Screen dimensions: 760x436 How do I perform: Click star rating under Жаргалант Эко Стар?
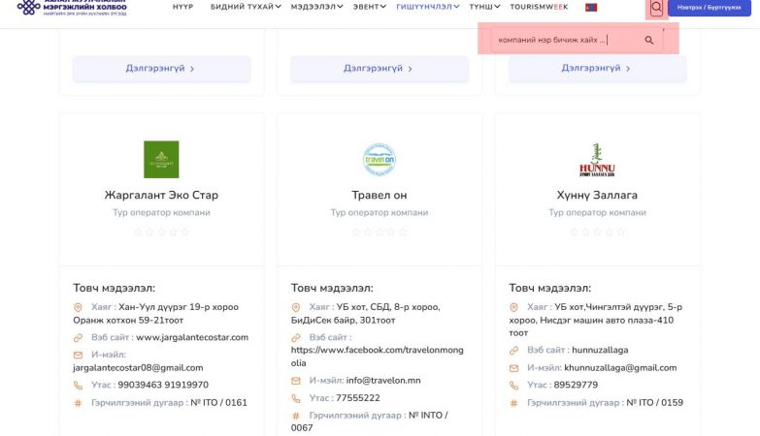coord(161,232)
